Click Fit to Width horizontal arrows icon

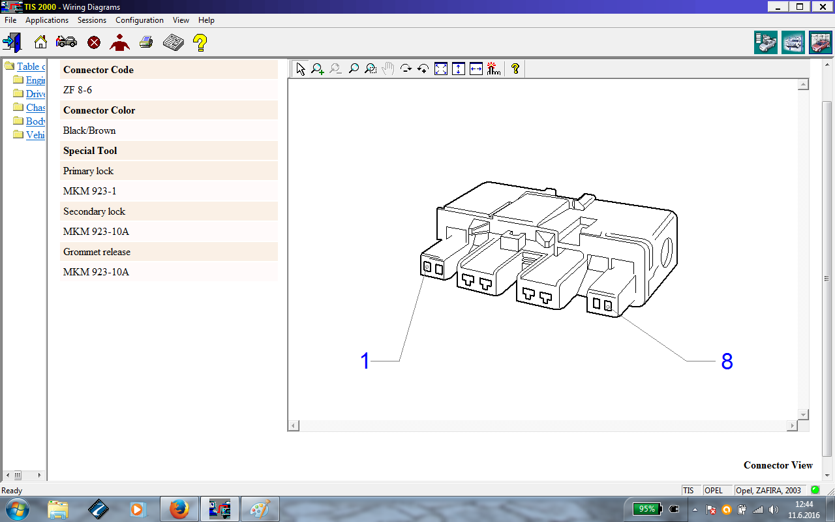tap(476, 69)
